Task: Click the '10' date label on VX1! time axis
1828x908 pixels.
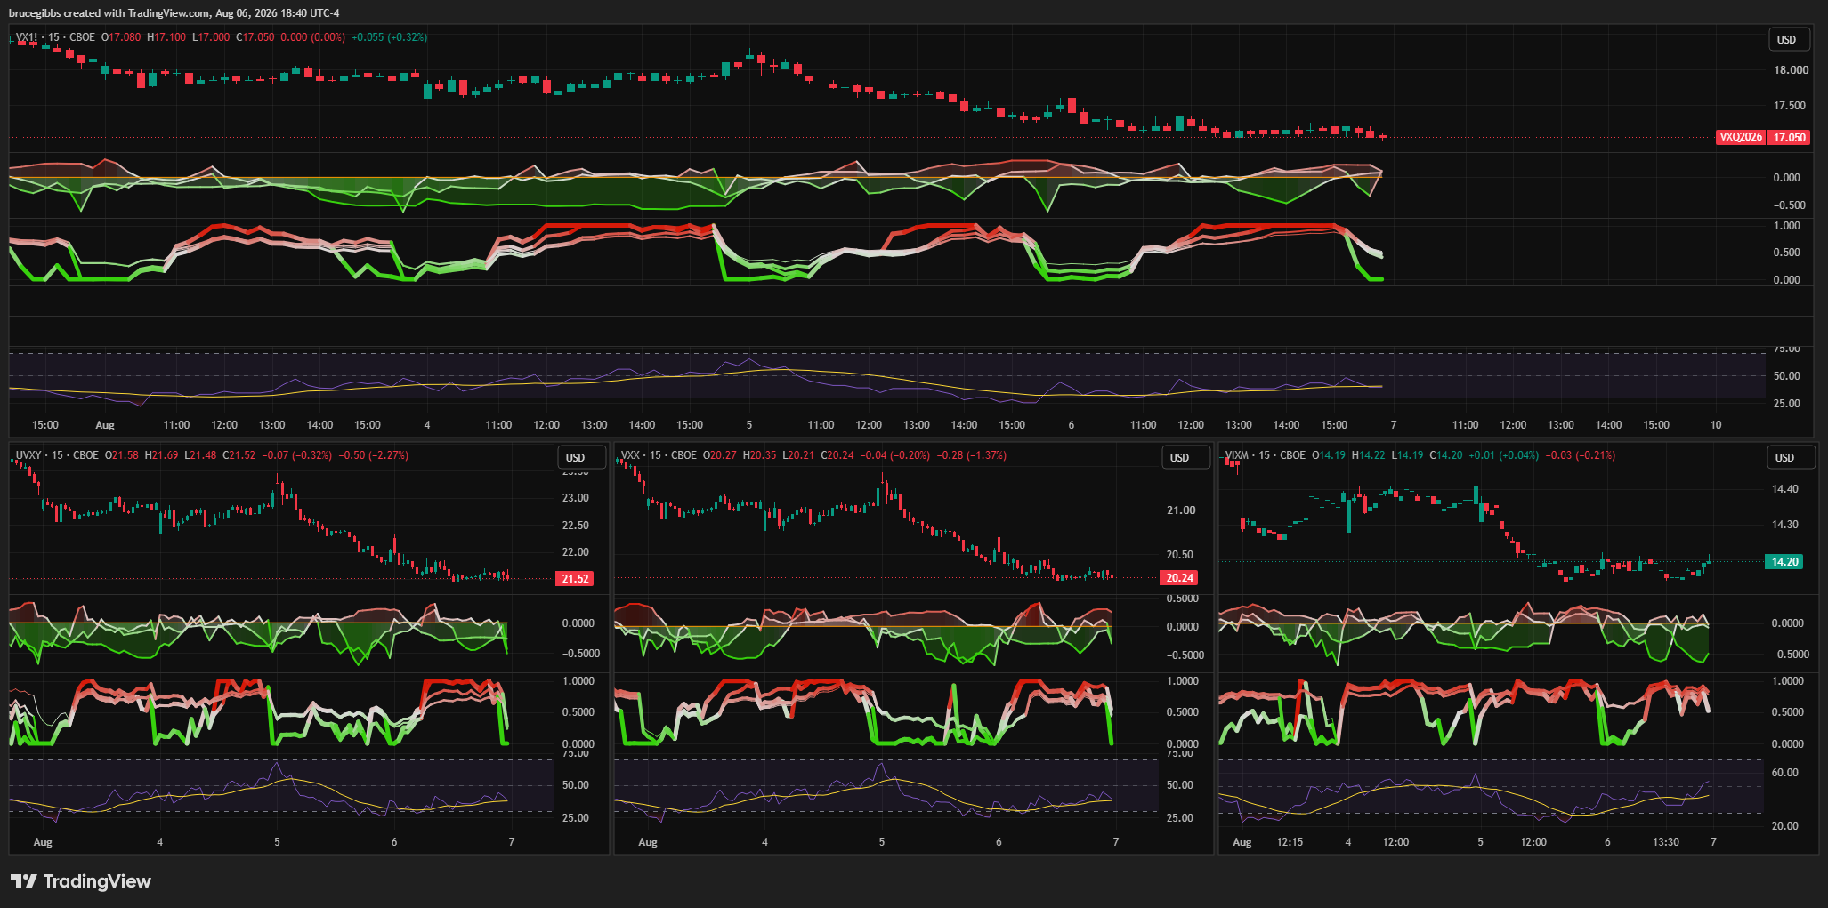Action: [1716, 425]
